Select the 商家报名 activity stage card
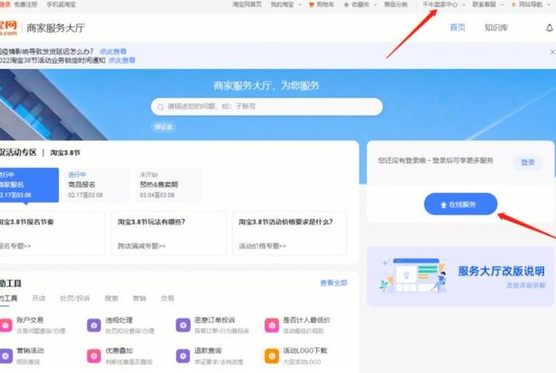556x373 pixels. point(29,185)
